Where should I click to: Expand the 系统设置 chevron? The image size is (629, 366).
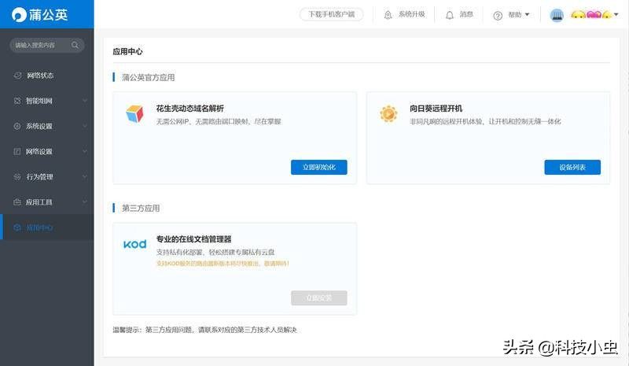85,126
